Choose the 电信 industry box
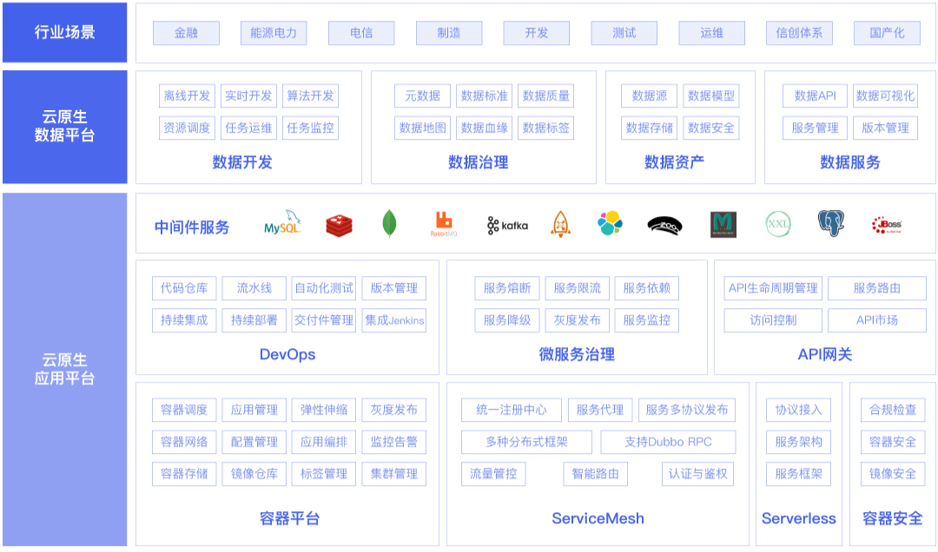 (361, 33)
